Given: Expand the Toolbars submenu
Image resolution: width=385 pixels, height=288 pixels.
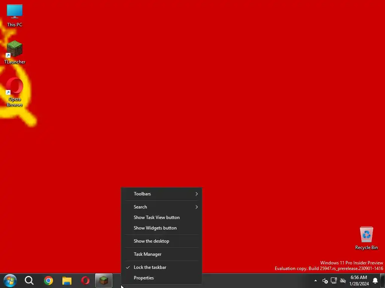Looking at the screenshot, I should pyautogui.click(x=162, y=194).
